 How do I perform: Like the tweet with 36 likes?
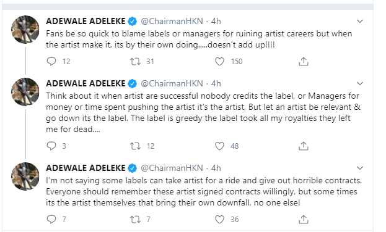219,219
